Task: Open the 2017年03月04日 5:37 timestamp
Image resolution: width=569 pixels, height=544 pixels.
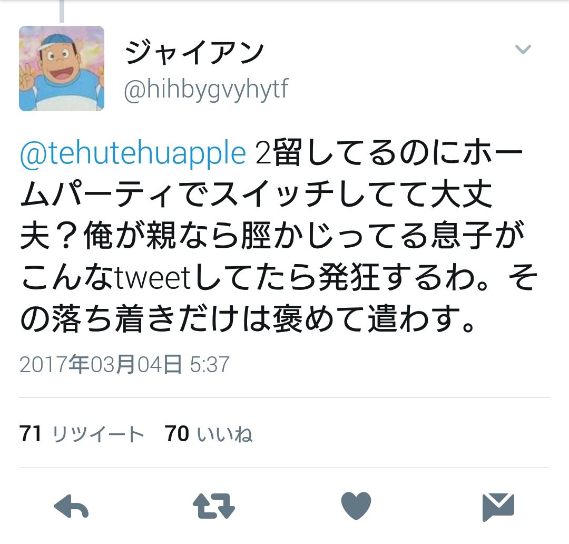Action: (x=124, y=364)
